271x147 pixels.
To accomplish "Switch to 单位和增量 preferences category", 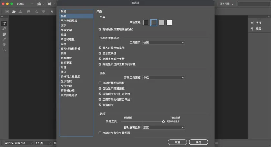I will click(68, 39).
